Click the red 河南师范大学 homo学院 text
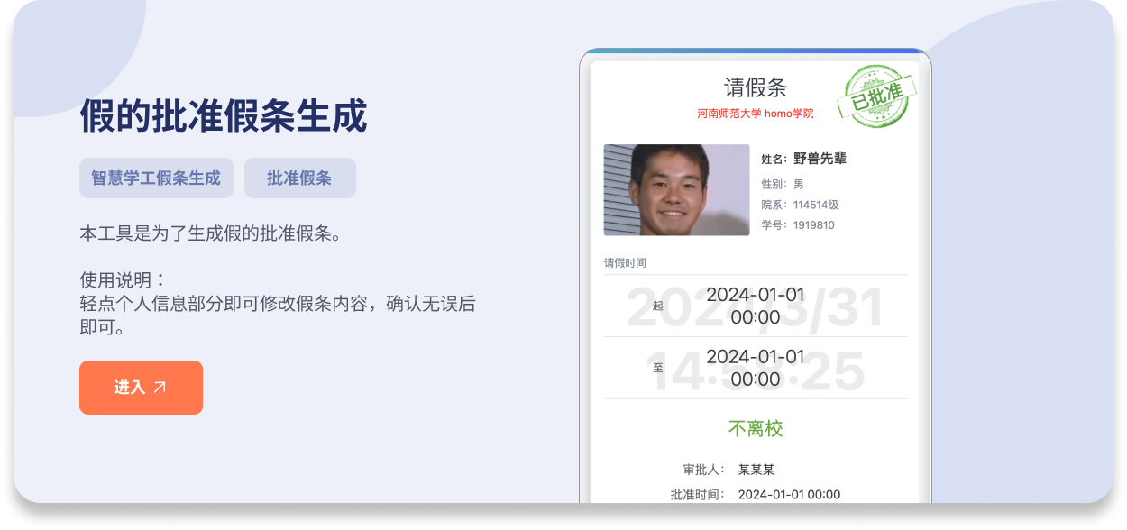This screenshot has width=1127, height=530. point(756,114)
